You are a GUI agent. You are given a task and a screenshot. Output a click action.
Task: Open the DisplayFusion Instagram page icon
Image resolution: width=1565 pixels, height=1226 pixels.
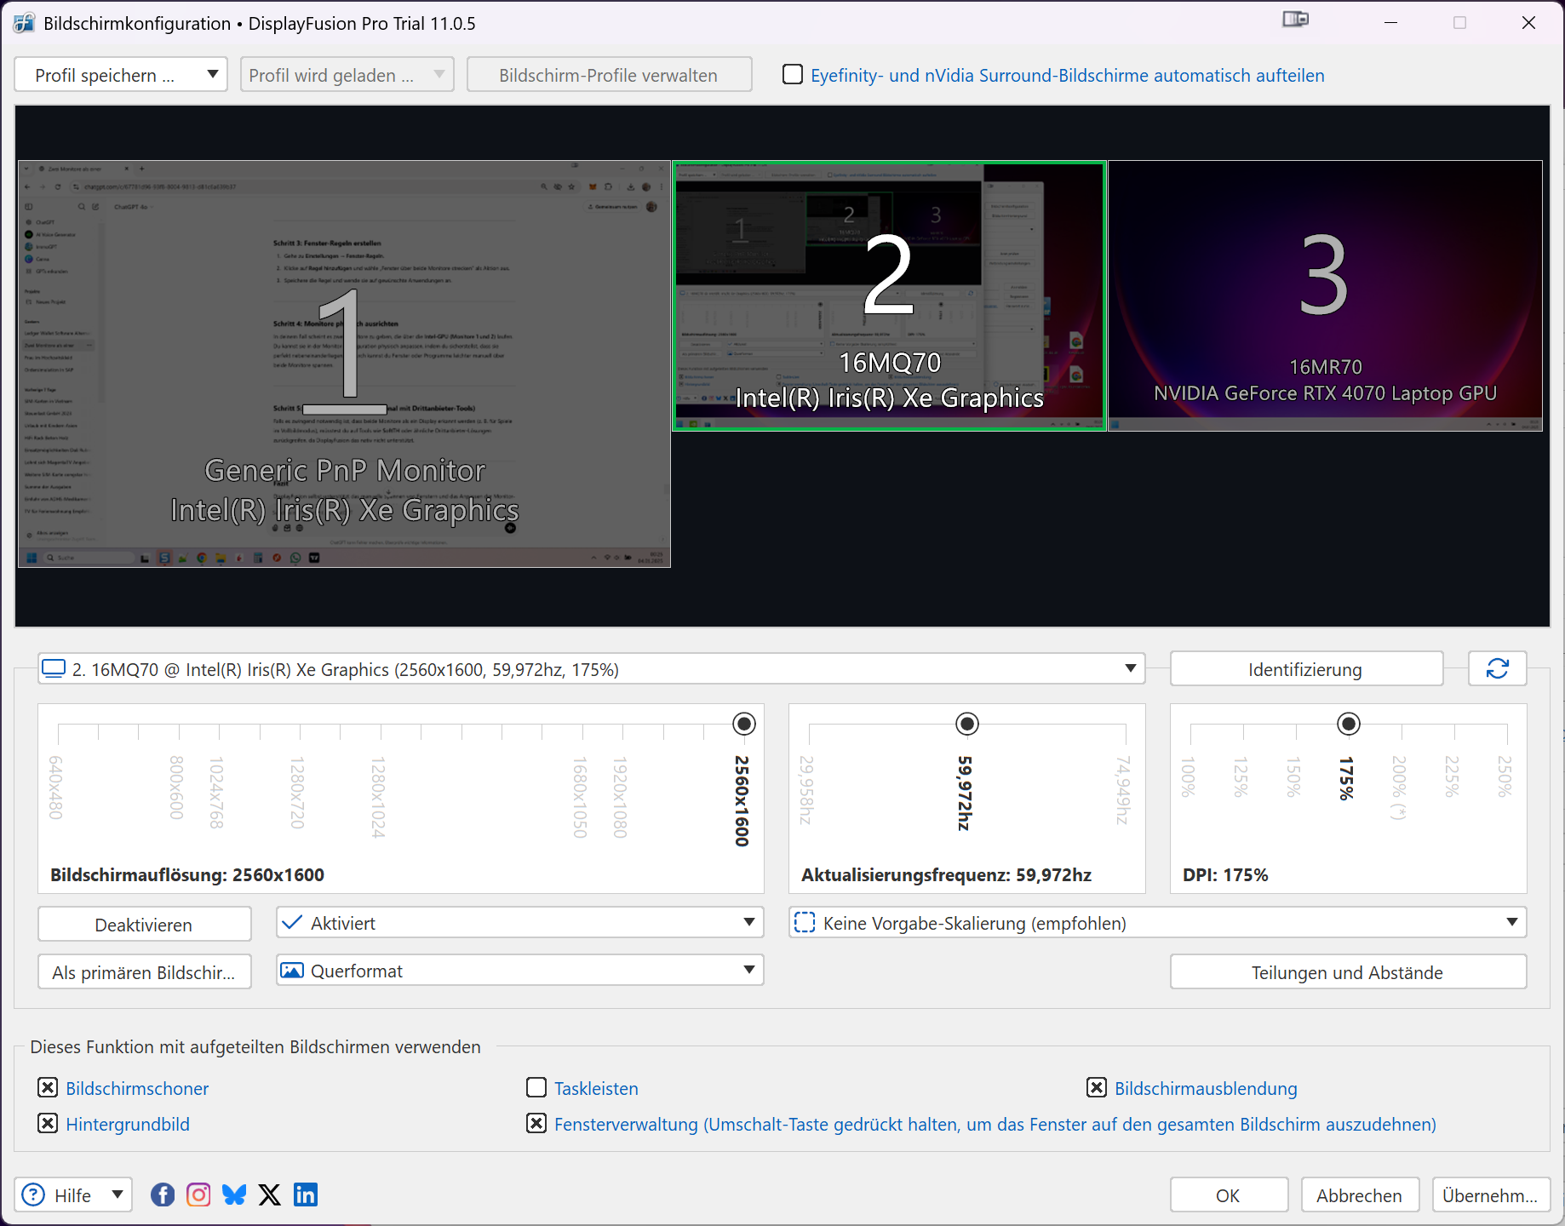pos(198,1194)
